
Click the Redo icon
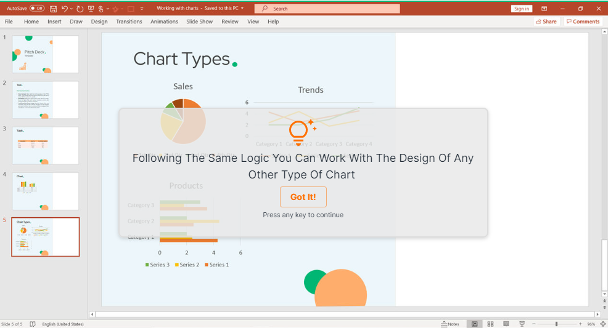pos(80,9)
